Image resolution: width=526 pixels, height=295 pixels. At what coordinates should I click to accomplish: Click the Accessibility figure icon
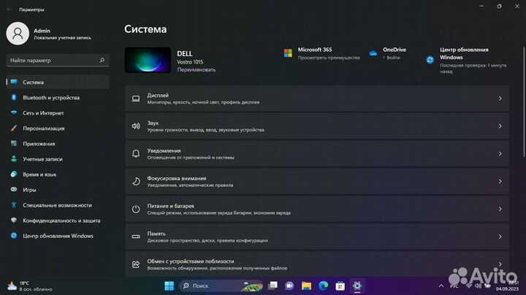click(x=14, y=205)
